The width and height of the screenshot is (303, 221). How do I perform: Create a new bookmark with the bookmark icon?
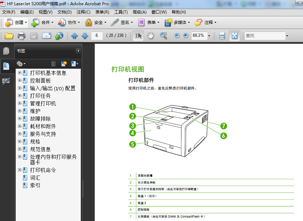(64, 63)
